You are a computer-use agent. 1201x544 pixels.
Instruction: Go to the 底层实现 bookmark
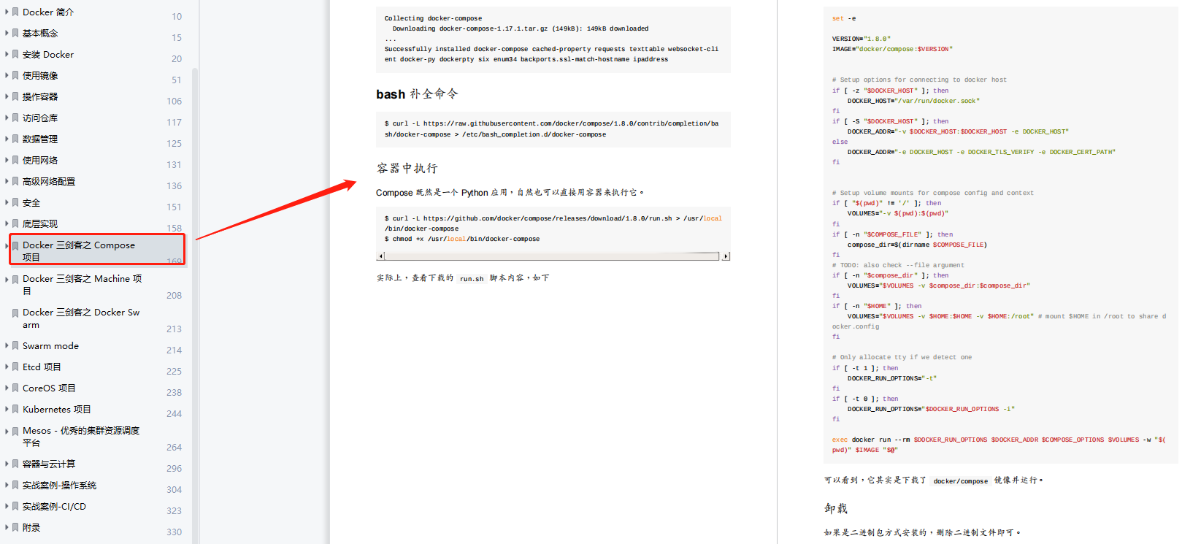[40, 224]
